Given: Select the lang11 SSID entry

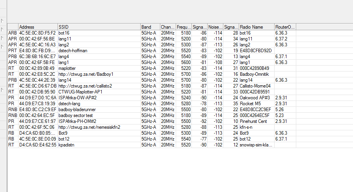Looking at the screenshot, I should [x=65, y=39].
